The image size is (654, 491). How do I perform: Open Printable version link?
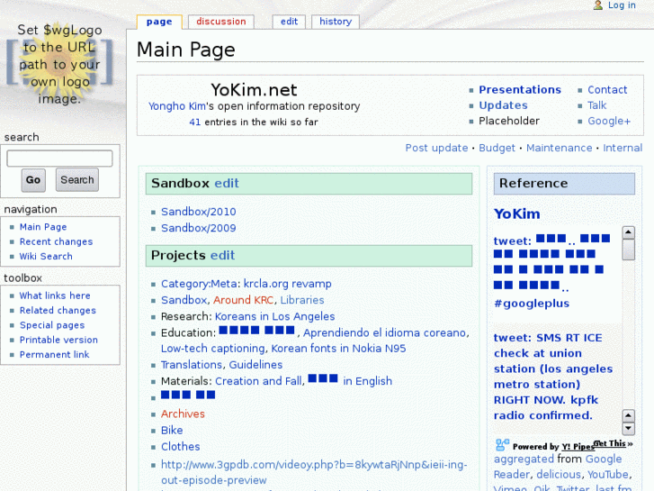[58, 340]
